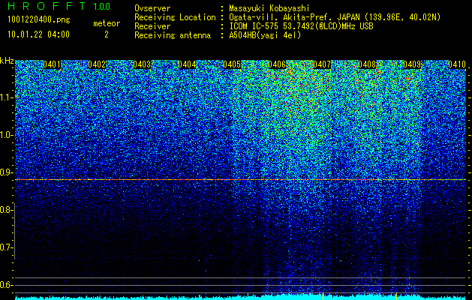Viewport: 472px width, 300px height.
Task: Click the 0402 time marker
Action: 97,64
